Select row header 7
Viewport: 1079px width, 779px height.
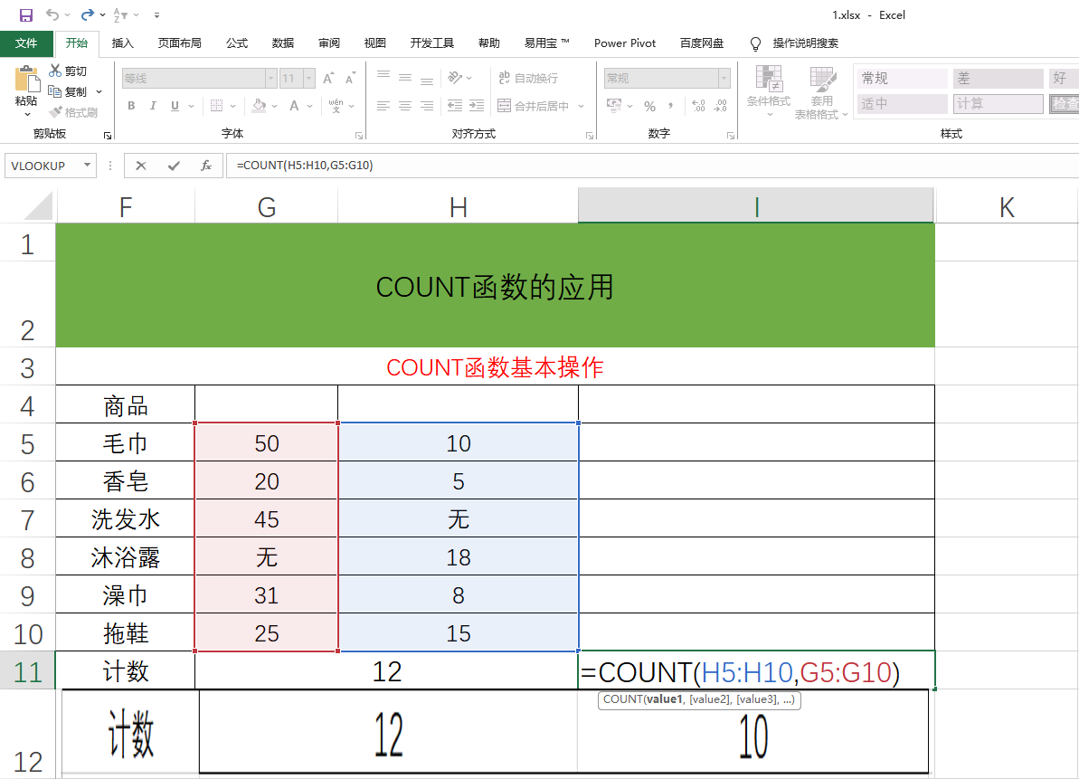pyautogui.click(x=27, y=519)
